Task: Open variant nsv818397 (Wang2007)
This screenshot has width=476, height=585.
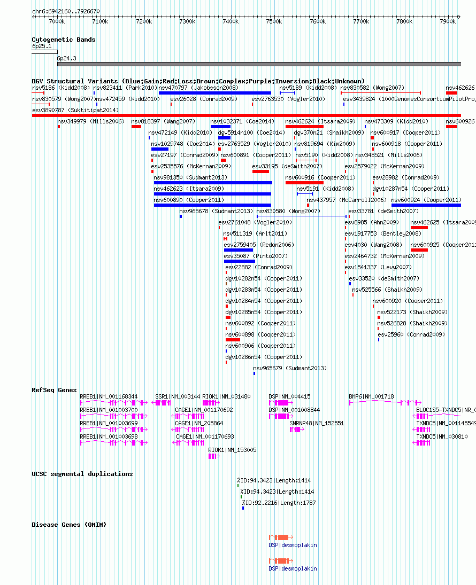Action: coord(163,122)
